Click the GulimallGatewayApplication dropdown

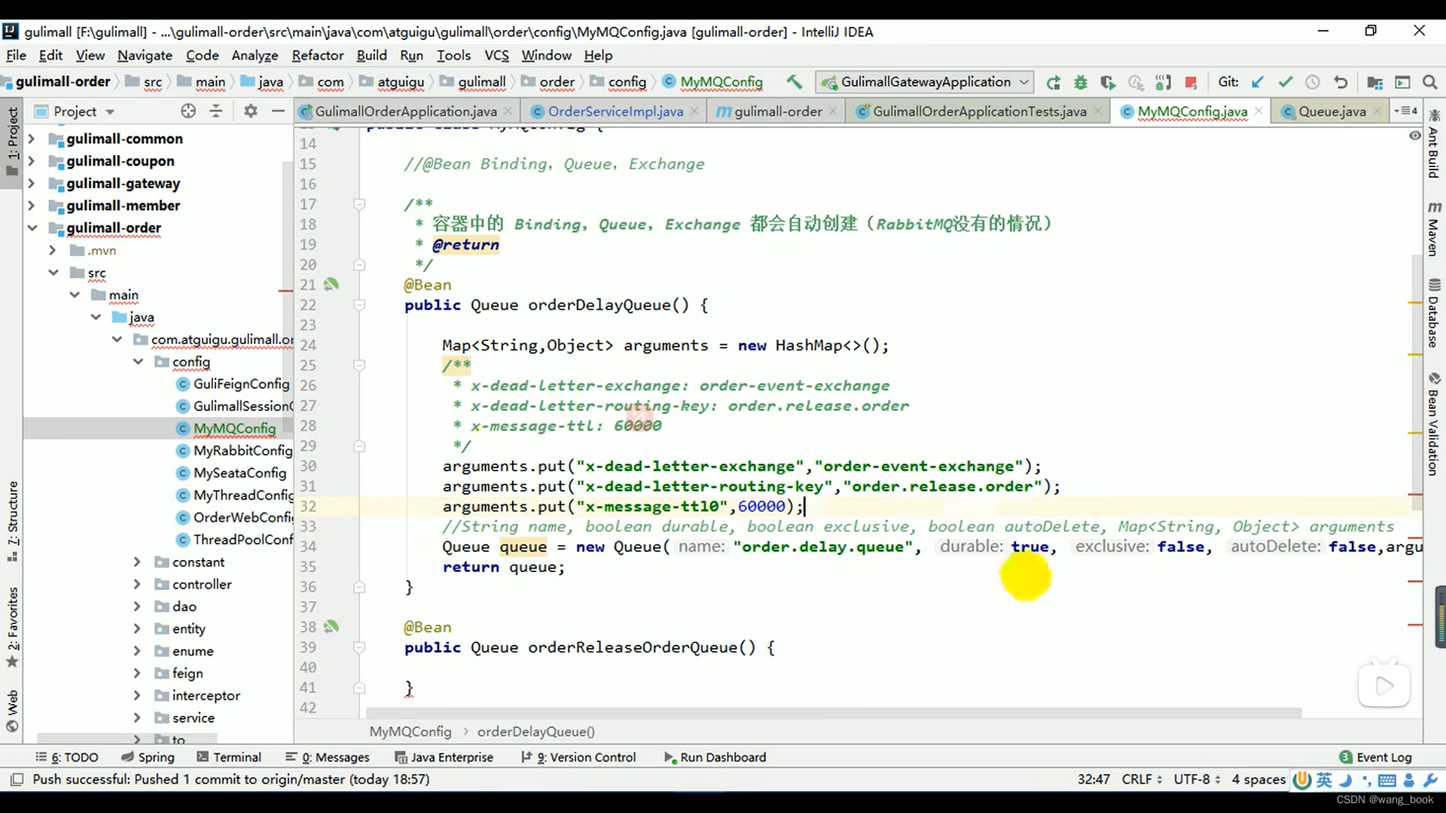coord(923,81)
